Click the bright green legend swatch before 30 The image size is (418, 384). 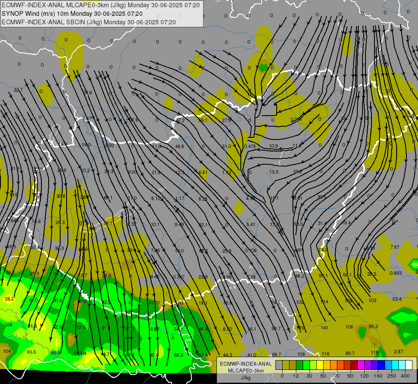tap(307, 365)
